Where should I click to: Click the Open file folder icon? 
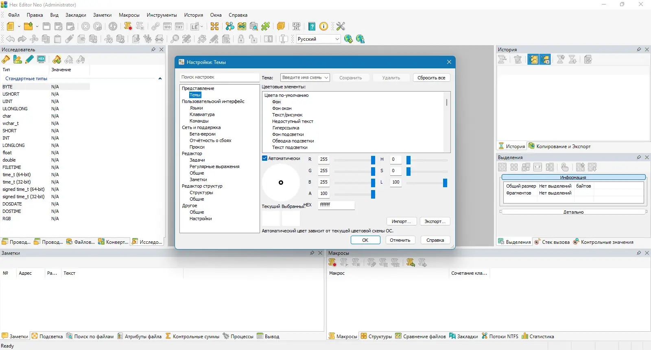28,26
